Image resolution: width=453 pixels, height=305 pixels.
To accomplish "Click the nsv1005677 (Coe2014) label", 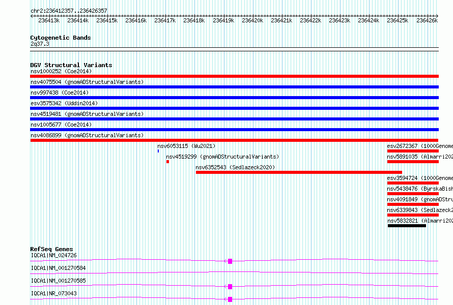I will (61, 125).
